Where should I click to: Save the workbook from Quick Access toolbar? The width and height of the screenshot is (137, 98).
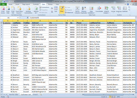point(4,1)
